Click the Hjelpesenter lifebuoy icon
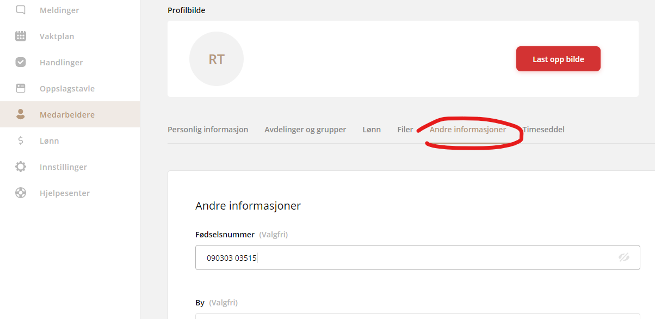This screenshot has height=319, width=655. pos(21,193)
